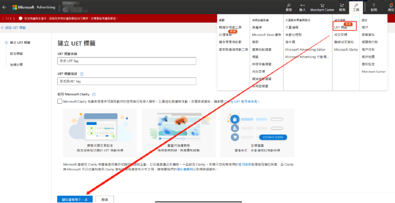Image resolution: width=395 pixels, height=203 pixels.
Task: Click the codeless conversion setup illustration
Action: click(x=100, y=133)
